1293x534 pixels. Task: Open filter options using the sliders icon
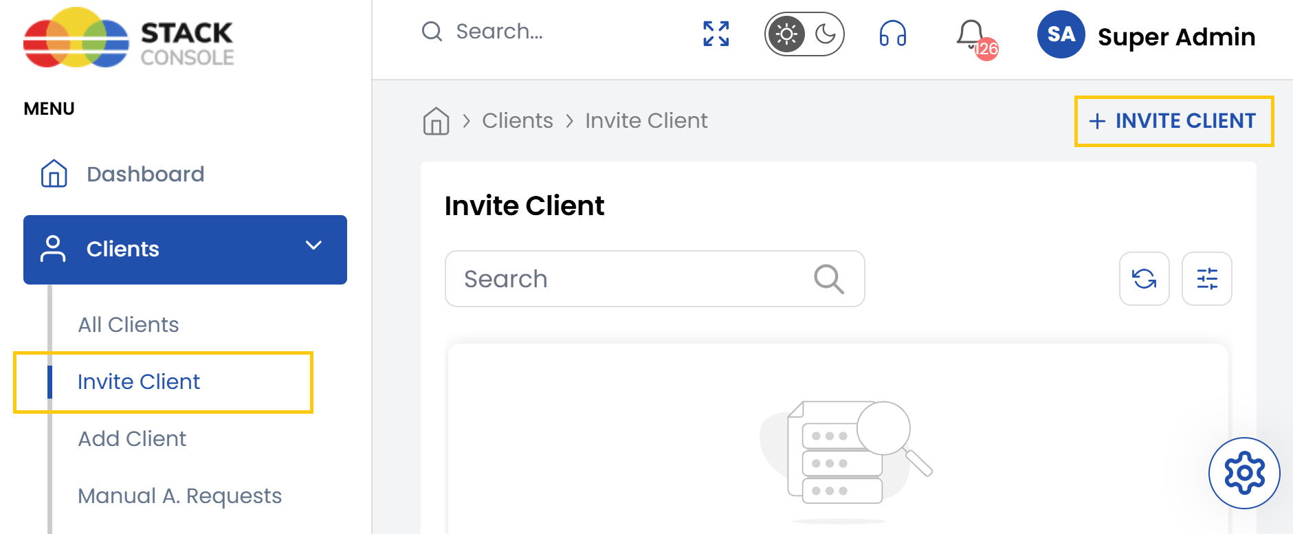pos(1207,278)
